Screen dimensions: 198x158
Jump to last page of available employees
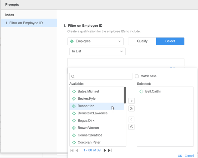[110, 150]
